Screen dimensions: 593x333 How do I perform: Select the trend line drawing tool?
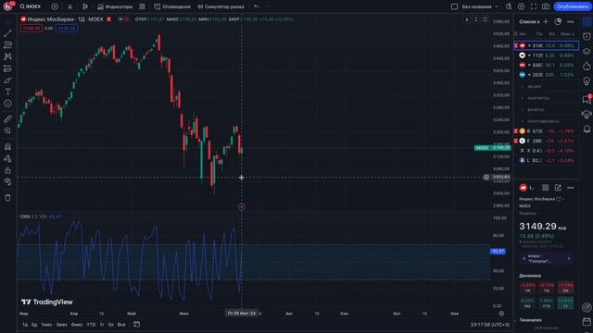[7, 33]
